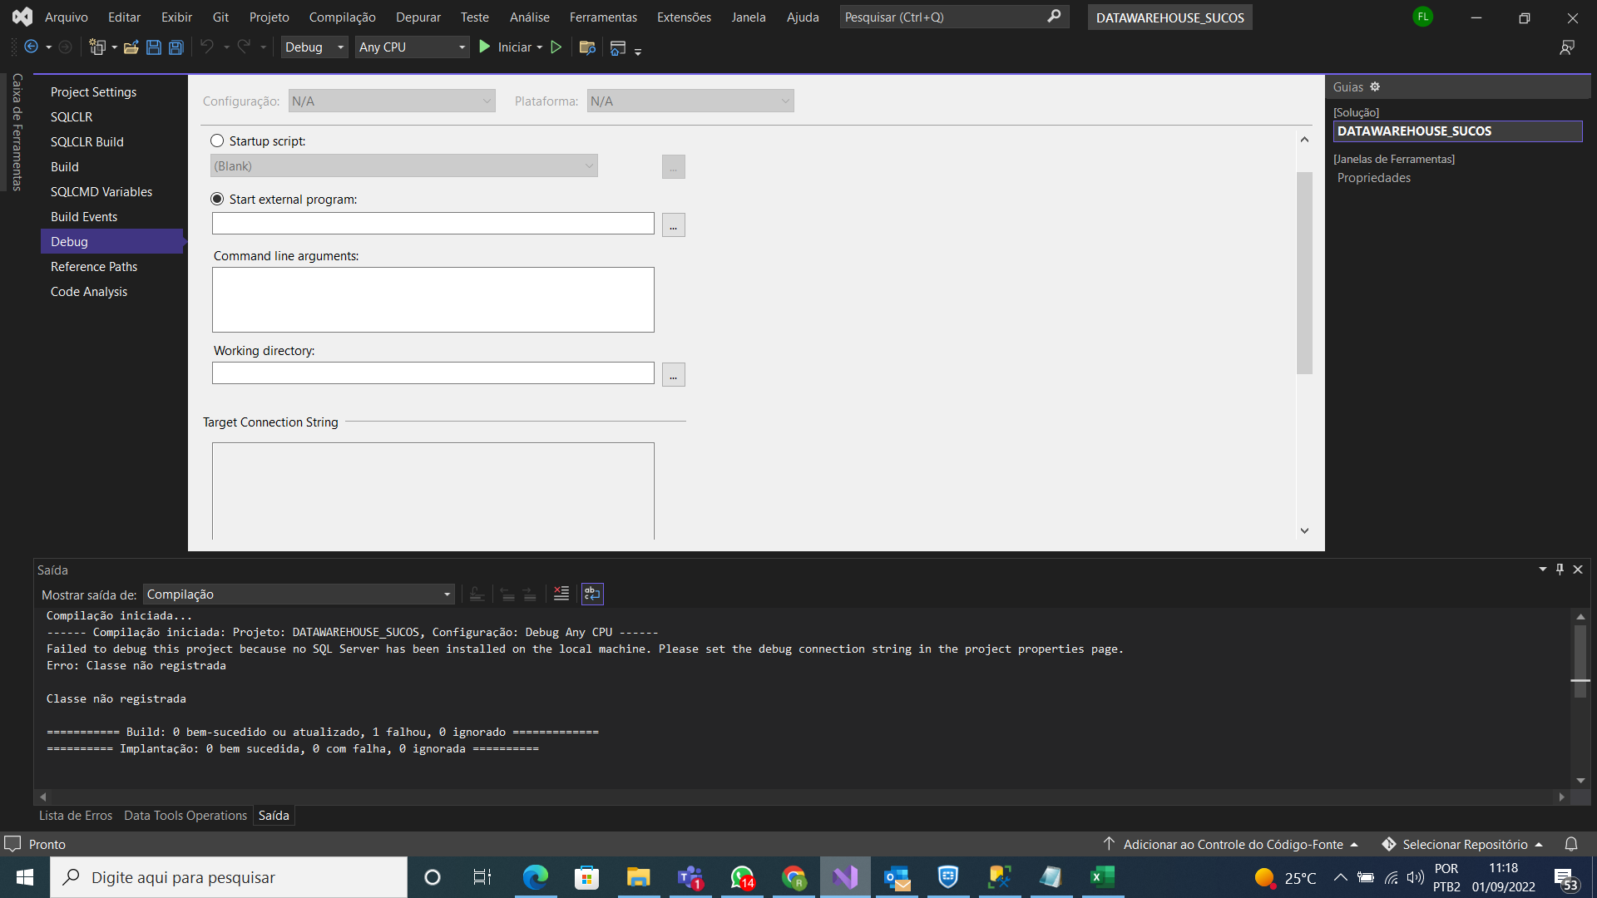
Task: Click the Go to previous message icon
Action: pos(507,594)
